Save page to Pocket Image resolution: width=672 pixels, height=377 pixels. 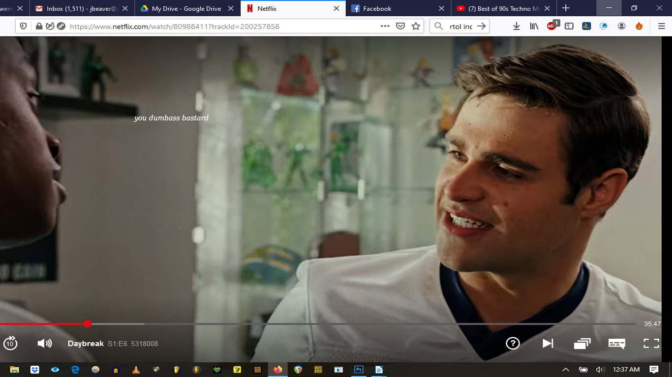pos(400,26)
